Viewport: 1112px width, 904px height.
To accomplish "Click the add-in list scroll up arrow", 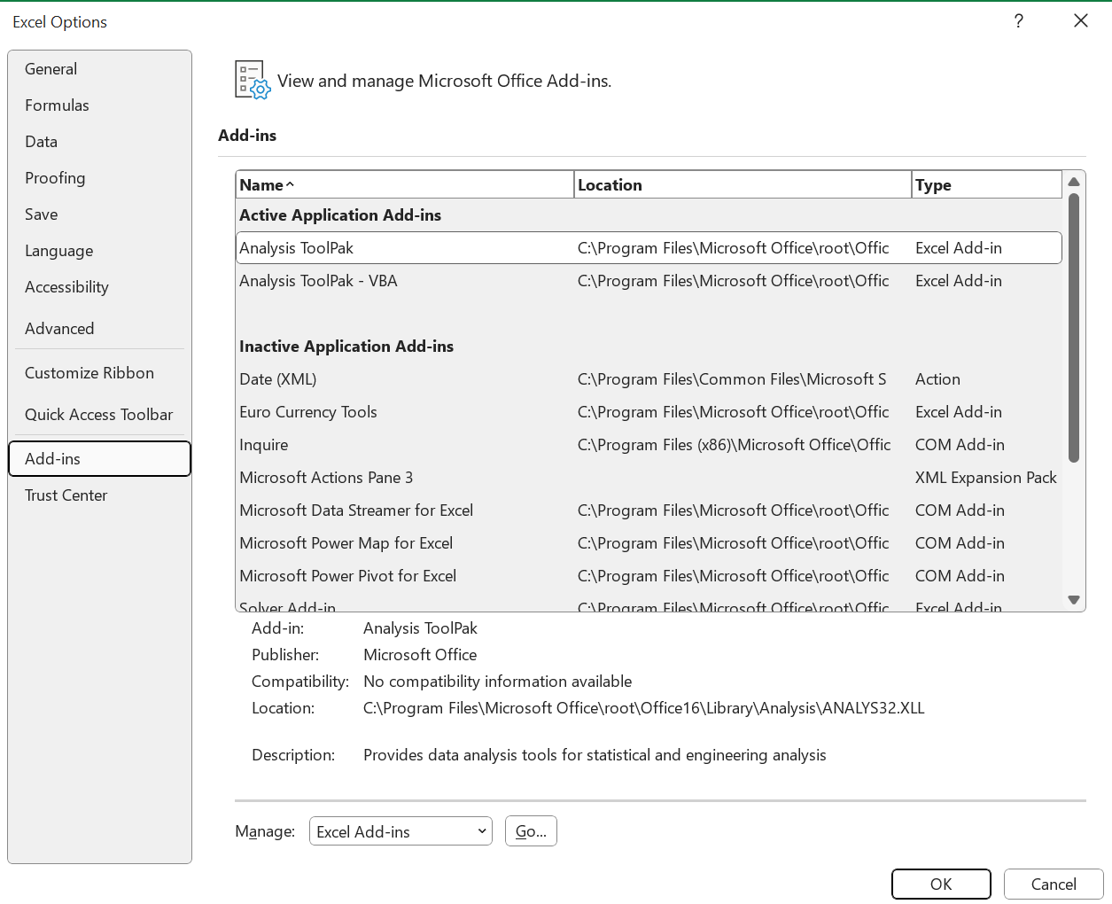I will 1074,182.
